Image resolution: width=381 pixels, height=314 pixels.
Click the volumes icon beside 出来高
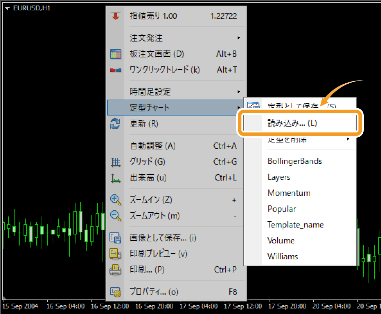click(116, 178)
